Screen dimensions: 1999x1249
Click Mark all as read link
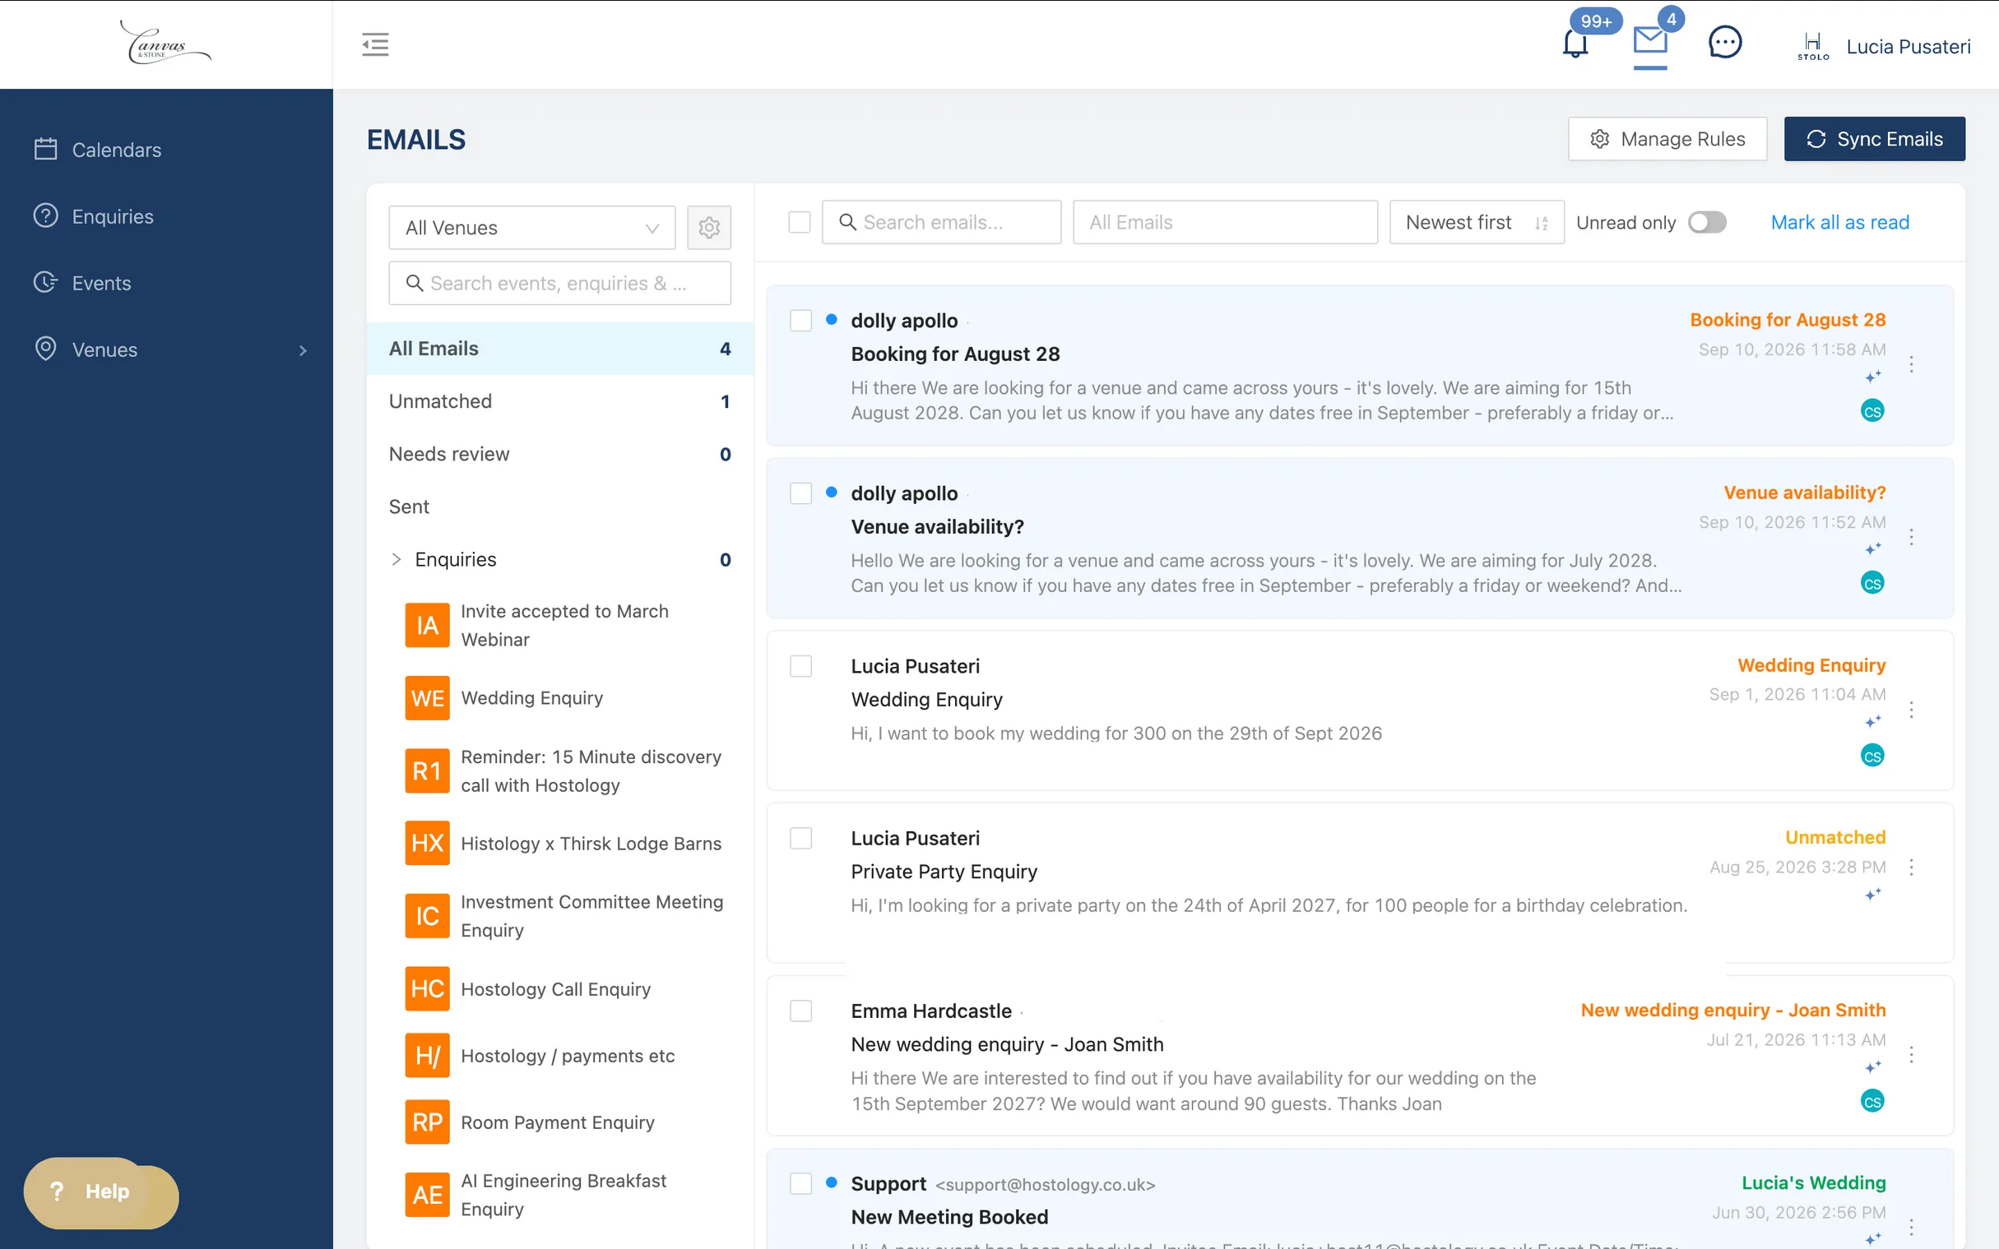(x=1839, y=222)
